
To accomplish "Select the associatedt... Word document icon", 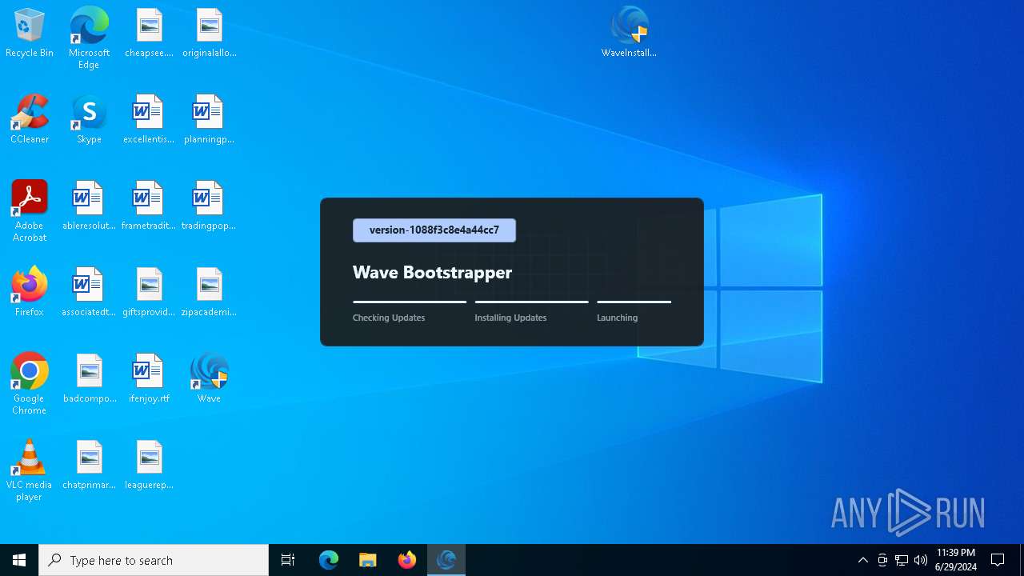I will 89,292.
